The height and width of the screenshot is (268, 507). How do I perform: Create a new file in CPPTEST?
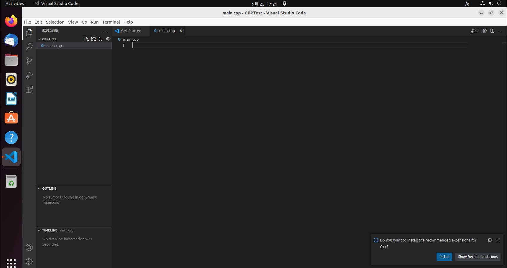tap(86, 39)
